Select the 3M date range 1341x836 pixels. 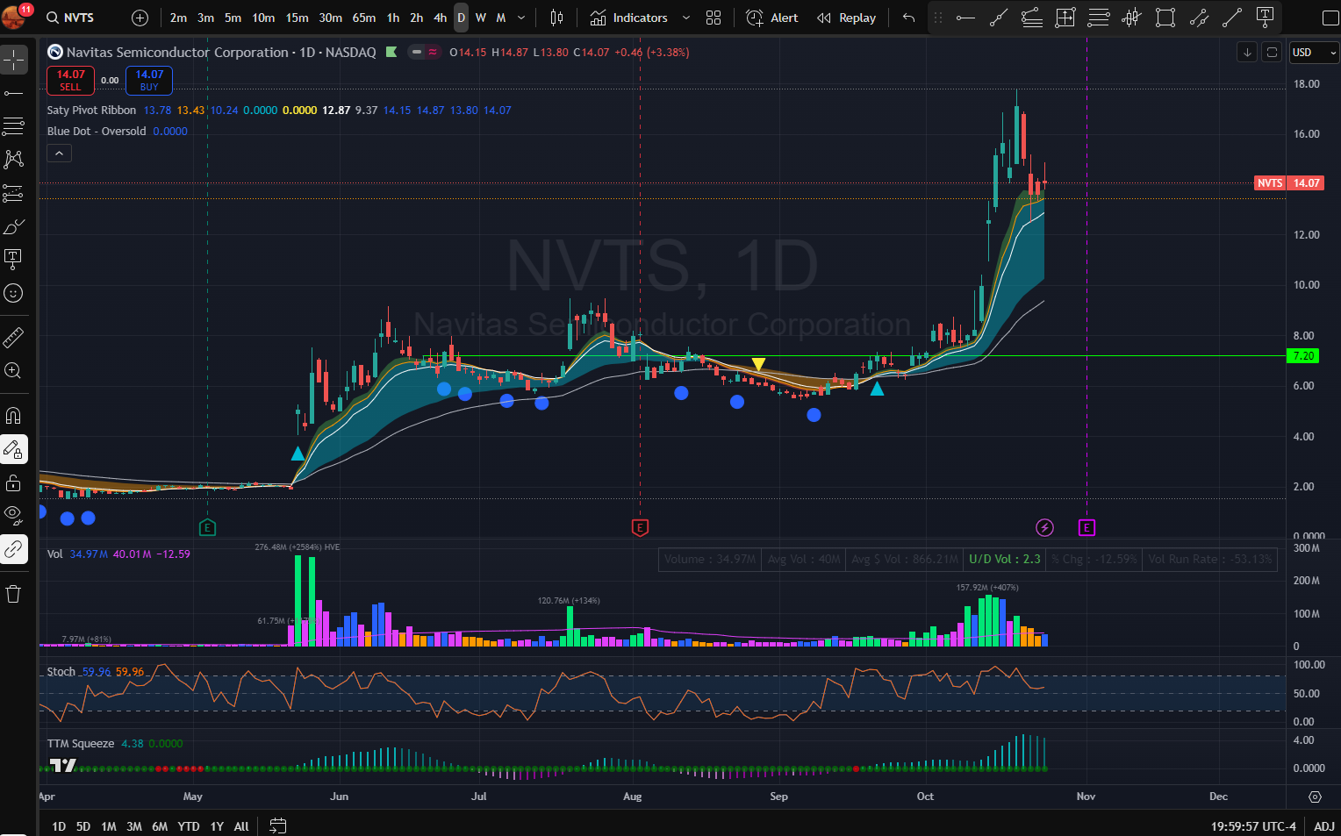tap(134, 826)
